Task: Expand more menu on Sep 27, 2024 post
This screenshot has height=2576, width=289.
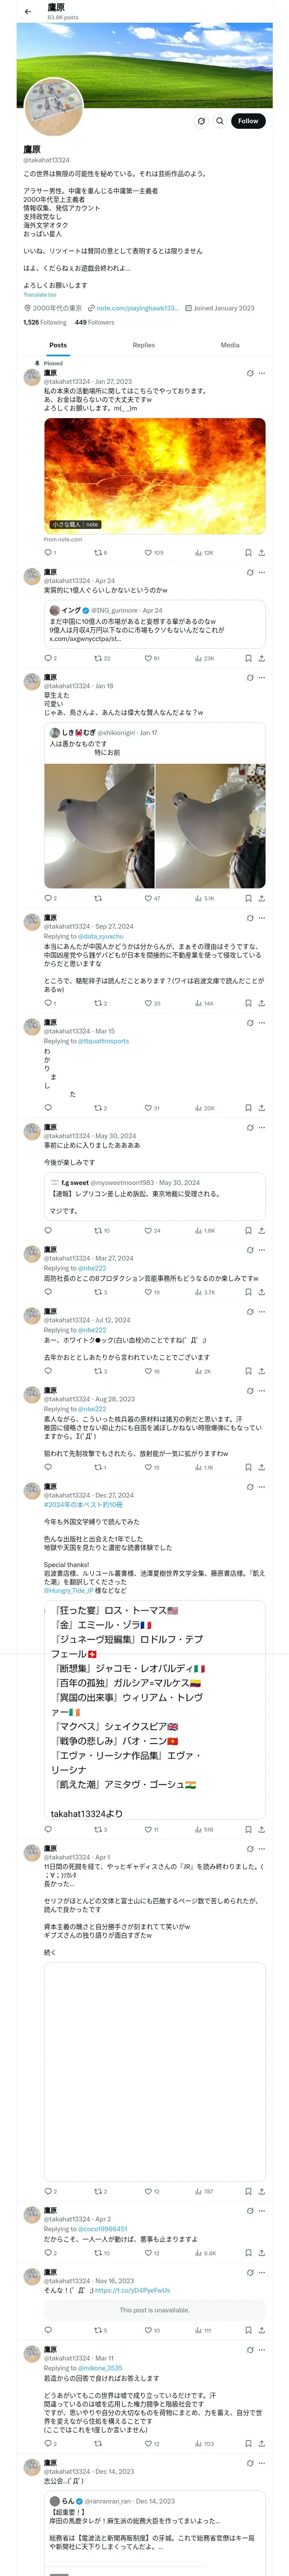Action: click(x=261, y=918)
